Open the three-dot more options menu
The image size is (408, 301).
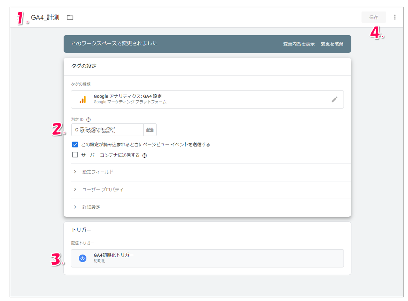(x=395, y=17)
